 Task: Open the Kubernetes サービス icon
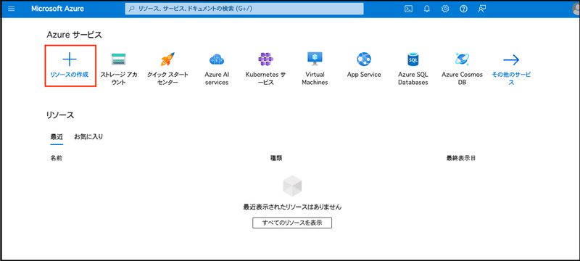265,59
